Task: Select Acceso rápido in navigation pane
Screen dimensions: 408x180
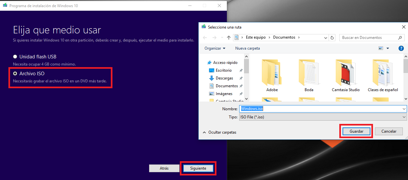Action: pyautogui.click(x=225, y=63)
